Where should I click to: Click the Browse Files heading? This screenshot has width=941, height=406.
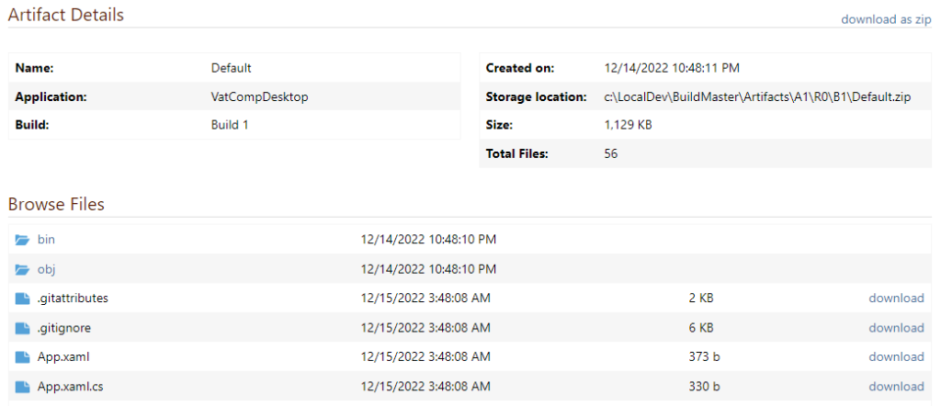pos(56,204)
